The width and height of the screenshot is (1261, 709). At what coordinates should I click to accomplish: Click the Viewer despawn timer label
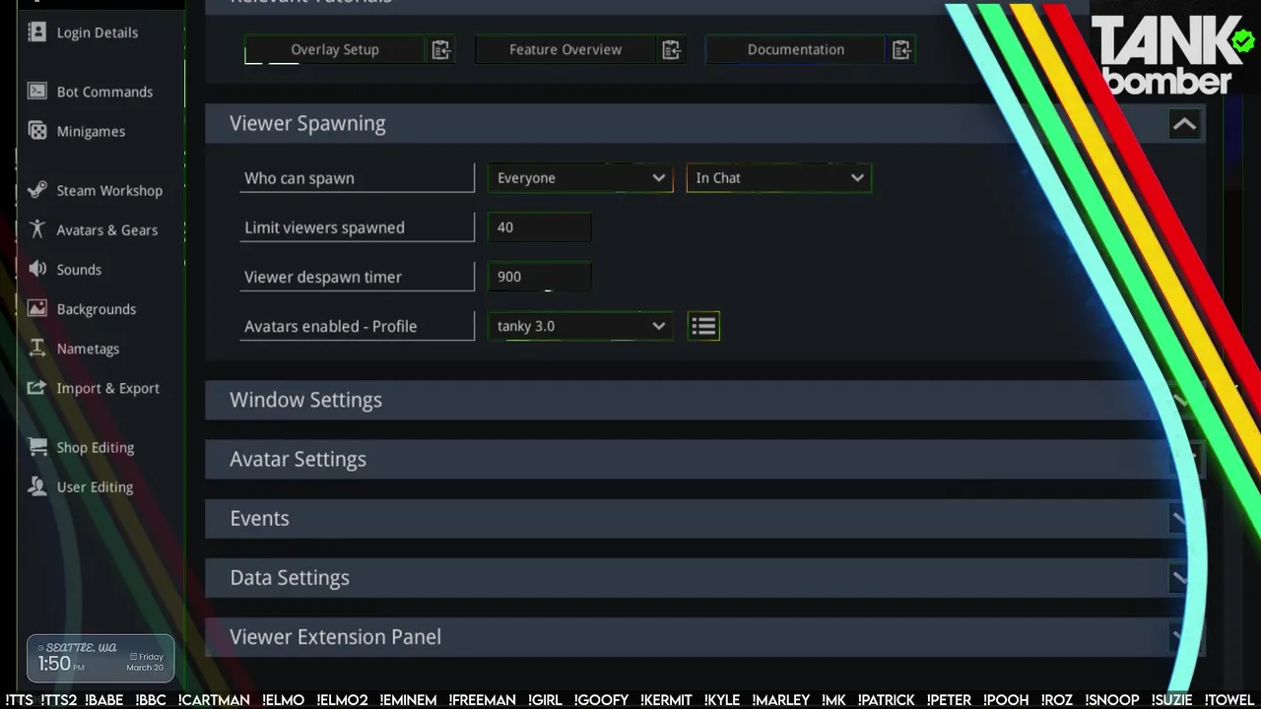click(x=323, y=277)
